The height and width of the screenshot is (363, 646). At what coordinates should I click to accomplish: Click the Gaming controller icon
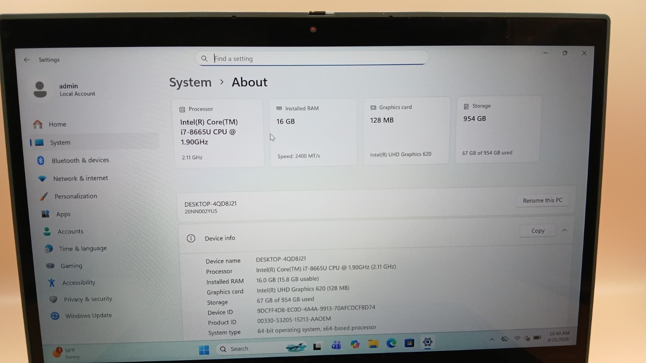50,266
